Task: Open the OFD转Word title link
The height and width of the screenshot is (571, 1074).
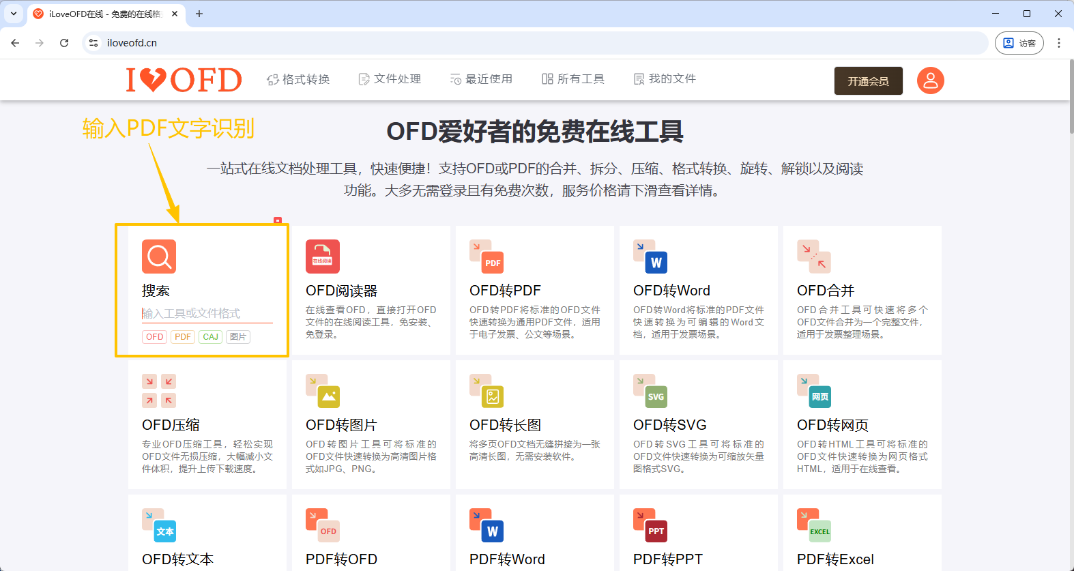Action: (672, 291)
